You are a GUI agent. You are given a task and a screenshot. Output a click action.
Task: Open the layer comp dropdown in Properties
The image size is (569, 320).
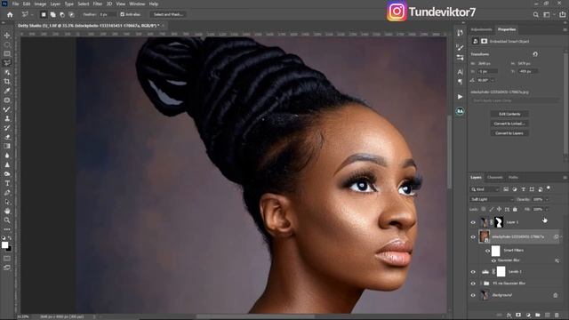516,100
